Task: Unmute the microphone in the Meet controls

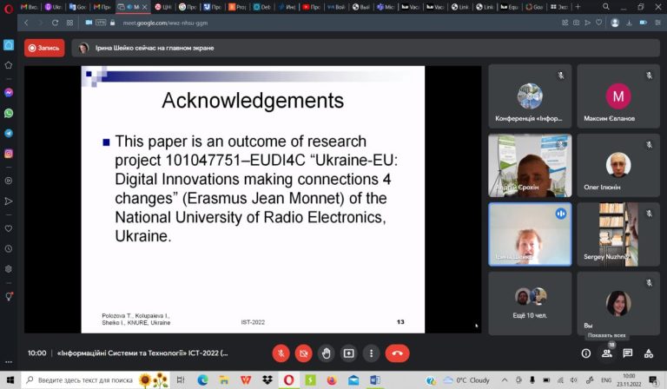Action: pyautogui.click(x=281, y=353)
